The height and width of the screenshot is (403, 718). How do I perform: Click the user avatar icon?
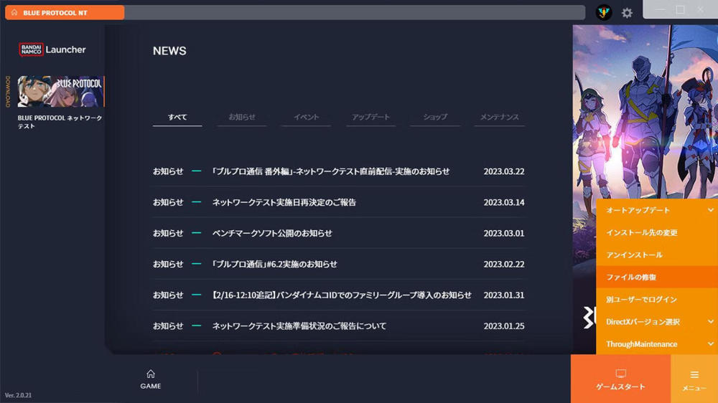604,12
